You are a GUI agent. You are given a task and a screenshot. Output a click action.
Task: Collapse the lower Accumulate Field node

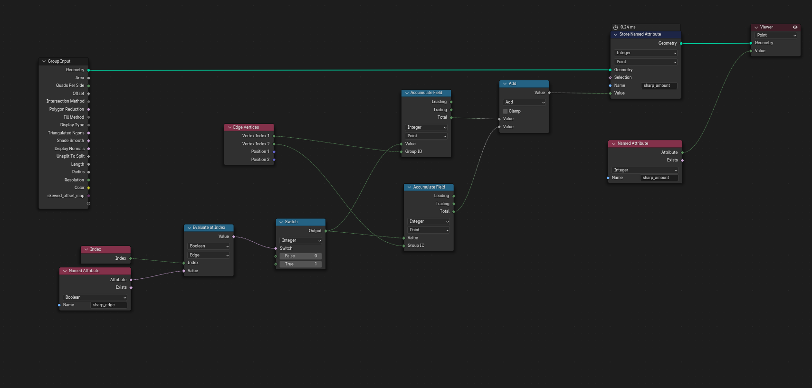coord(410,187)
